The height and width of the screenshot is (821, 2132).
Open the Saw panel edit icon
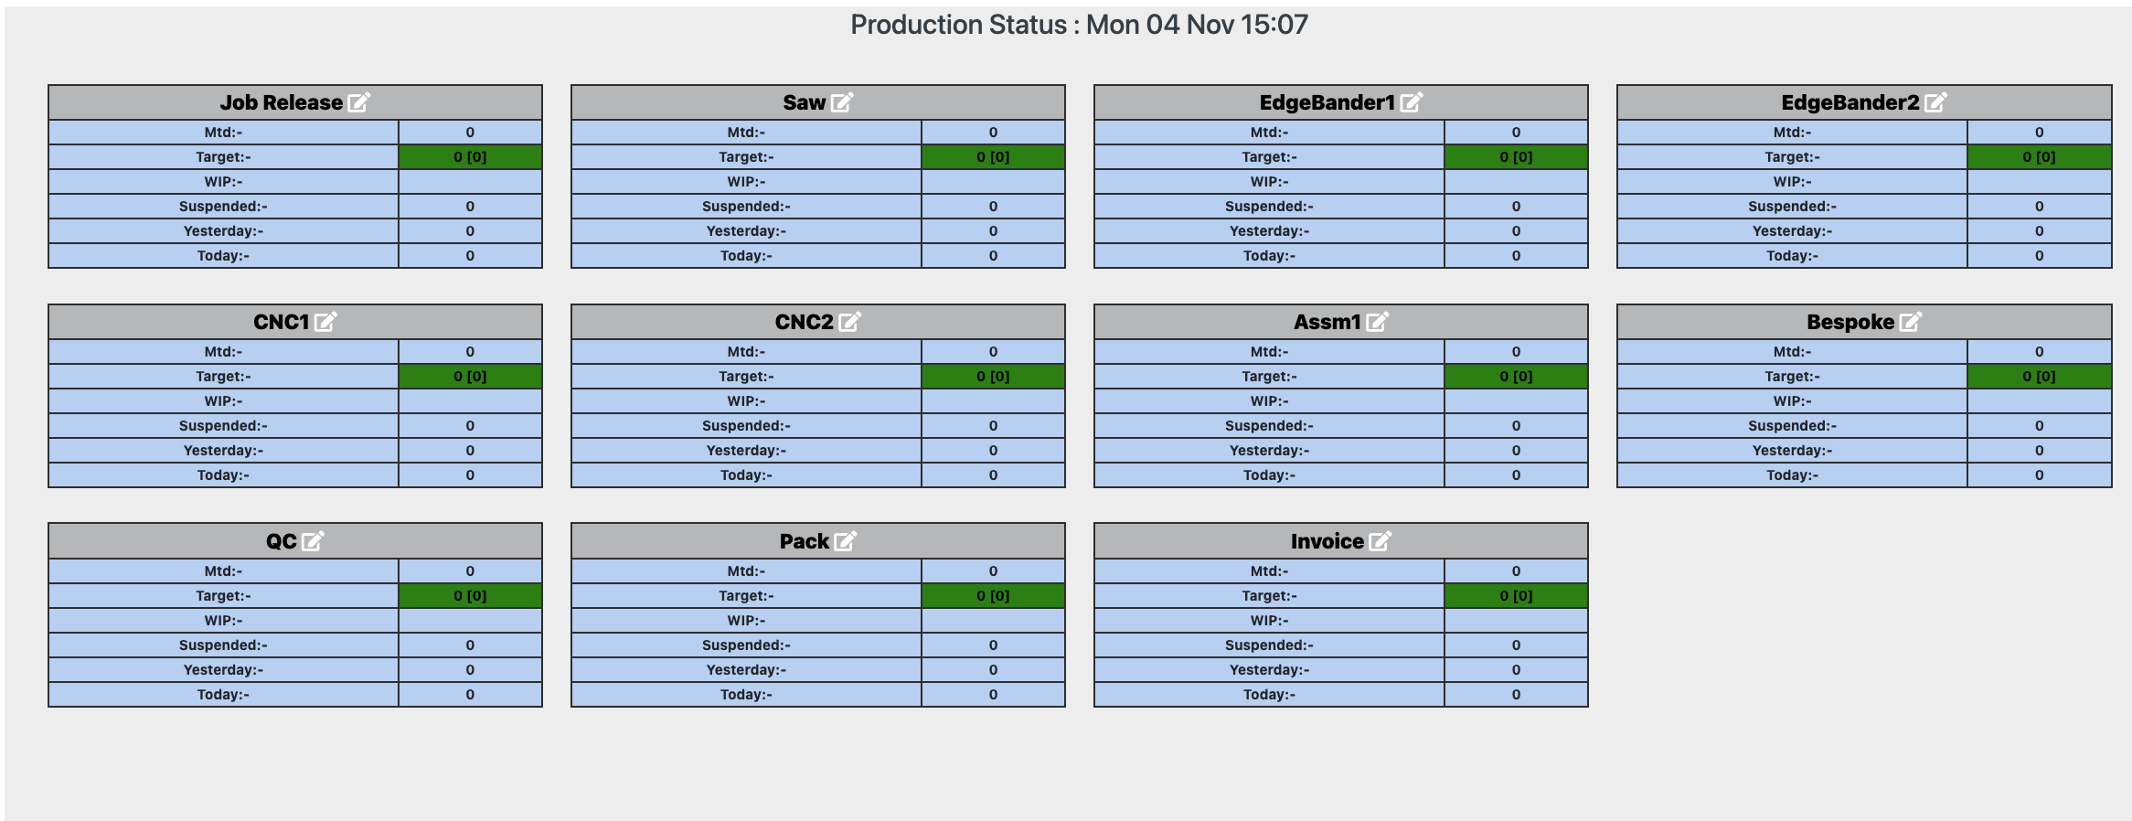coord(842,102)
